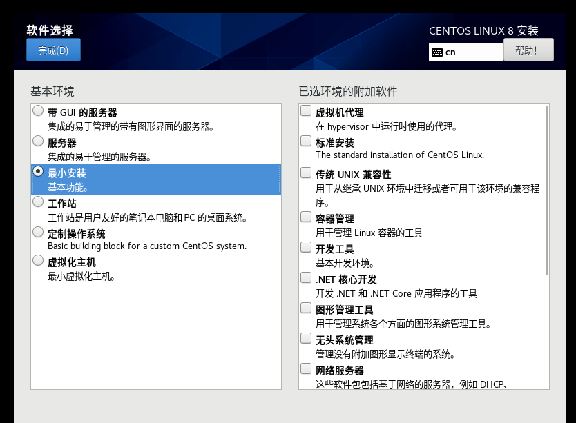This screenshot has height=423, width=576.
Task: Choose 工作站 as the base environment
Action: (38, 202)
